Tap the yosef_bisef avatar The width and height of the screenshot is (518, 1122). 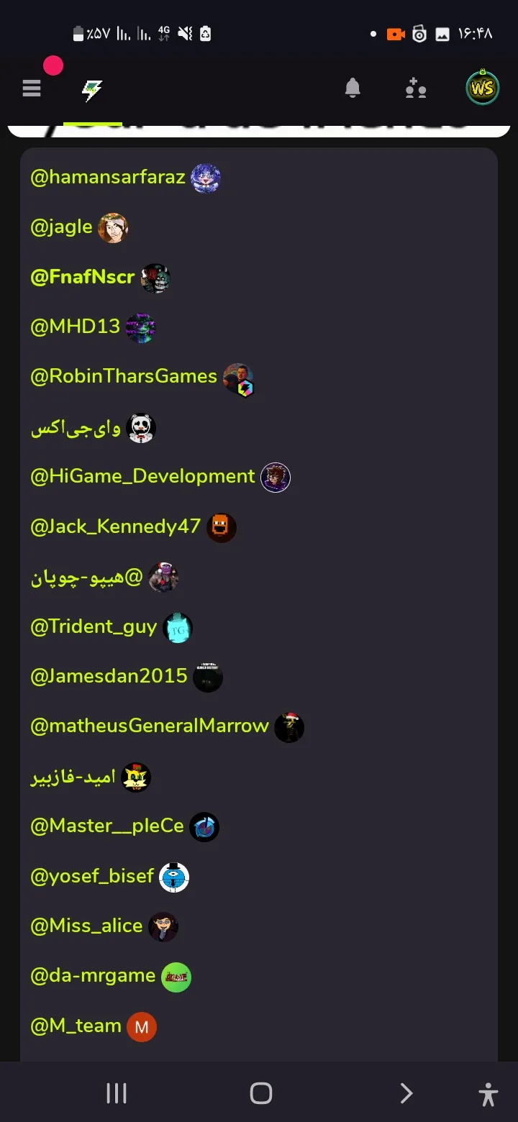click(x=174, y=877)
